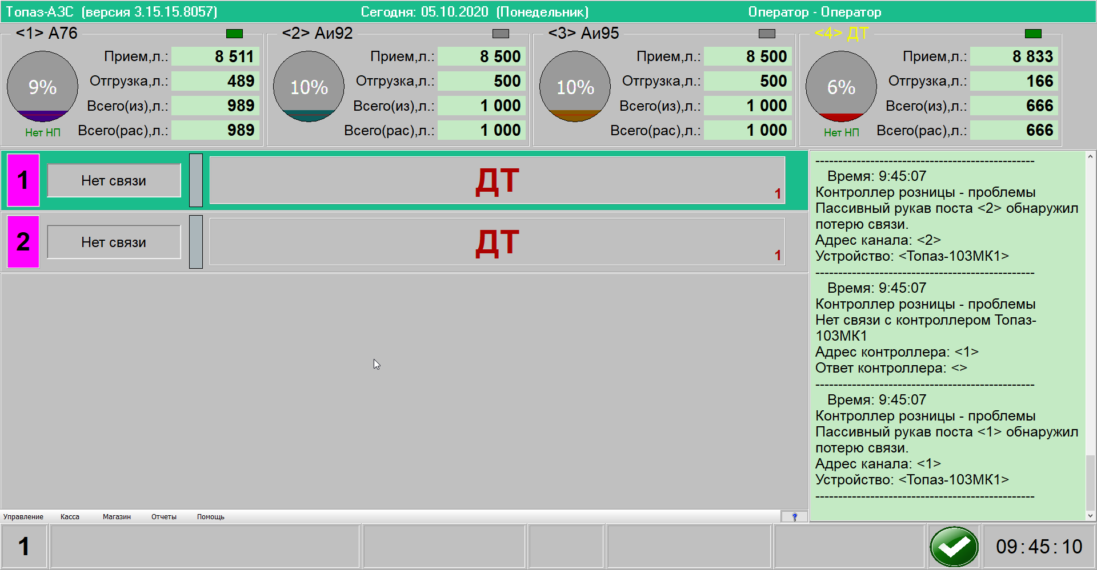Select magenta dispenser number 1
1097x570 pixels.
click(23, 180)
